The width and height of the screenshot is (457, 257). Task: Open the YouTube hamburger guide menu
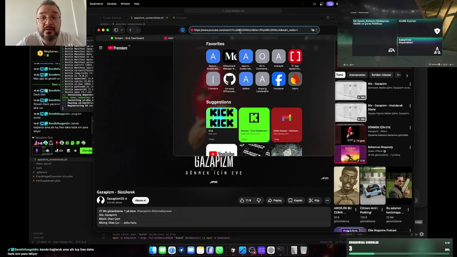click(101, 48)
